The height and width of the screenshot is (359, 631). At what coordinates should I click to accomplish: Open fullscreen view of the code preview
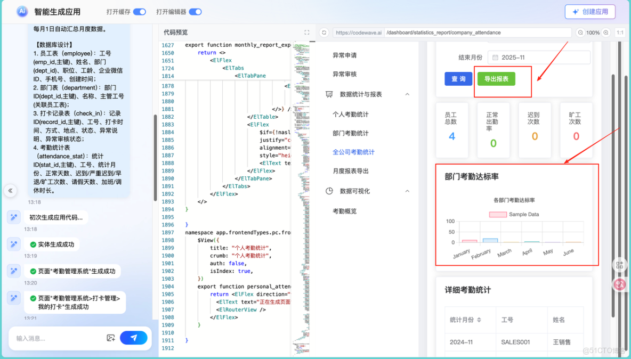(x=307, y=32)
